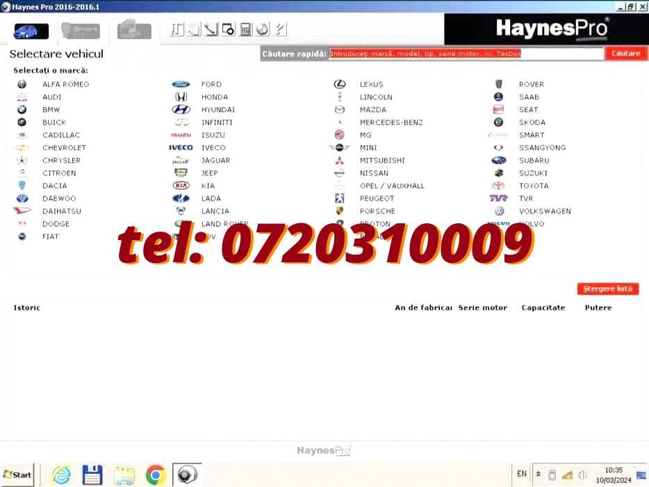
Task: Select the Honda logo icon
Action: click(x=181, y=97)
